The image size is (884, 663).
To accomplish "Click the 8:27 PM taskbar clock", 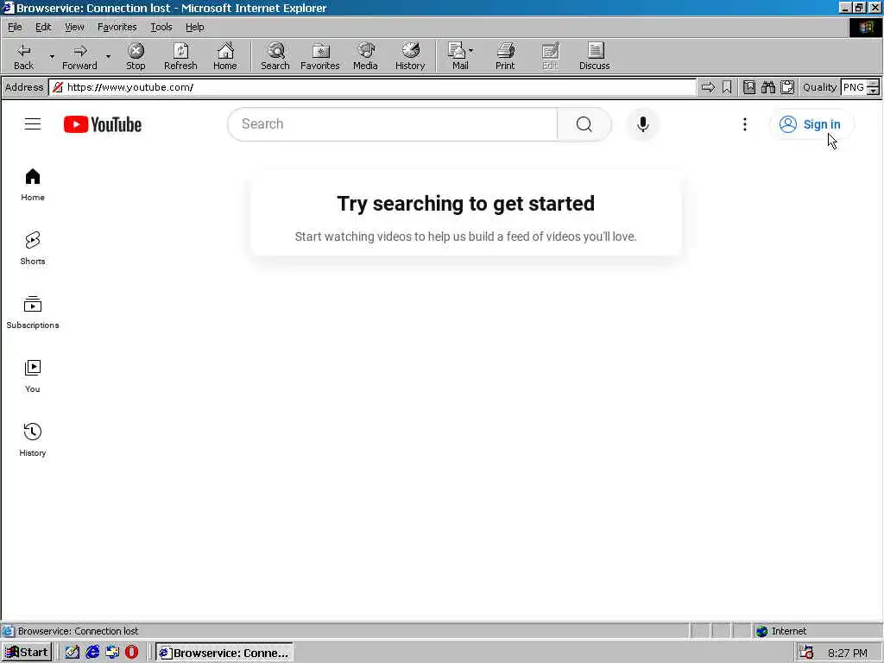I will pyautogui.click(x=848, y=653).
